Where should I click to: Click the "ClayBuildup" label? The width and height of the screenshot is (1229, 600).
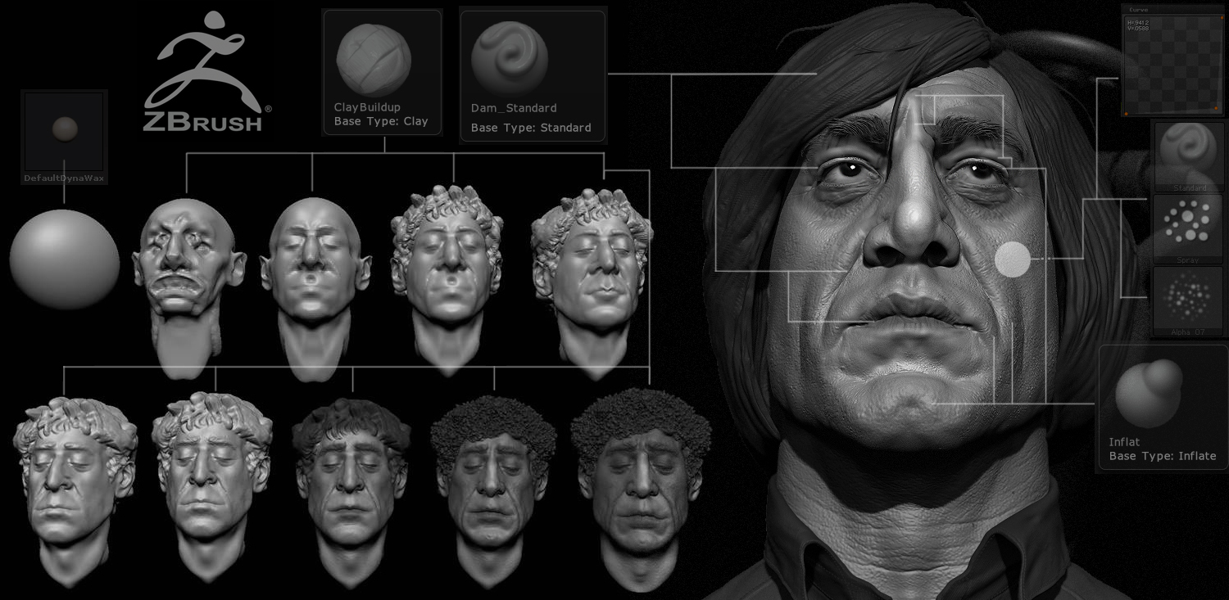click(367, 107)
